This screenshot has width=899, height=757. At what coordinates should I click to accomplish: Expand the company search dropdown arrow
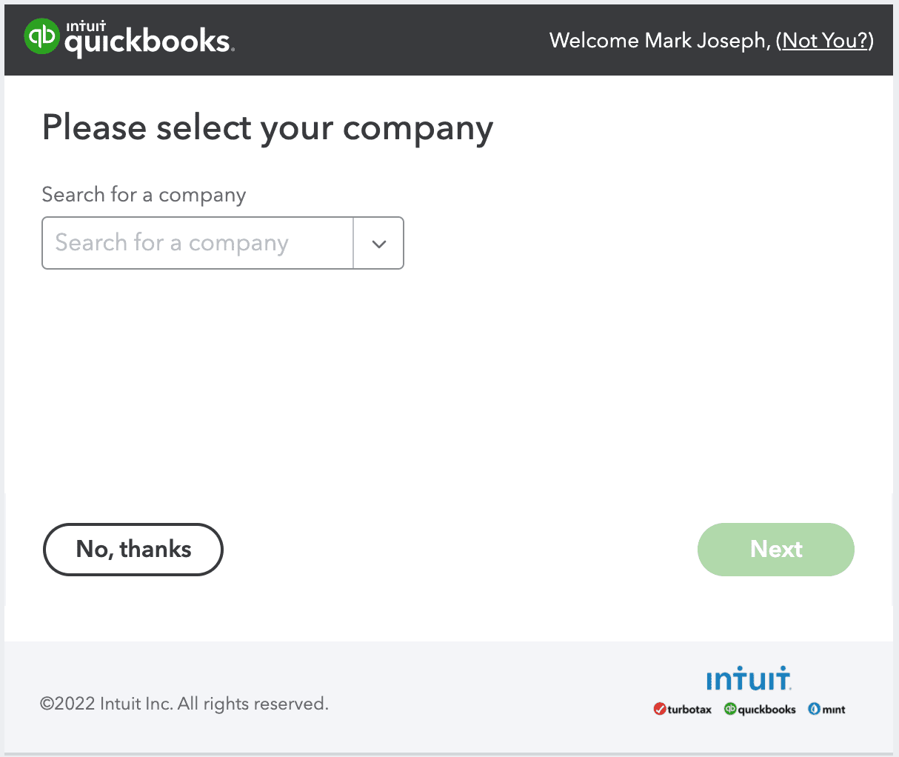click(x=378, y=243)
